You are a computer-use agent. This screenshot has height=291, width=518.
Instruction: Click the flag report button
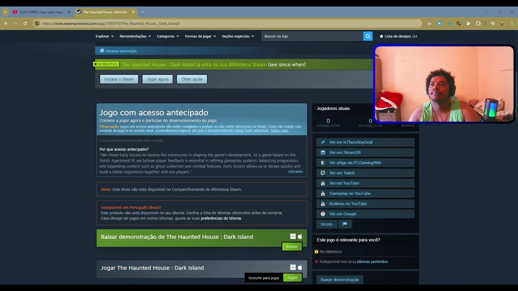pos(345,224)
